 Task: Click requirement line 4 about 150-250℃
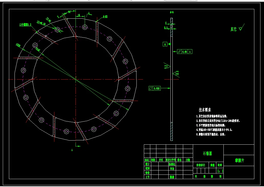(214, 130)
